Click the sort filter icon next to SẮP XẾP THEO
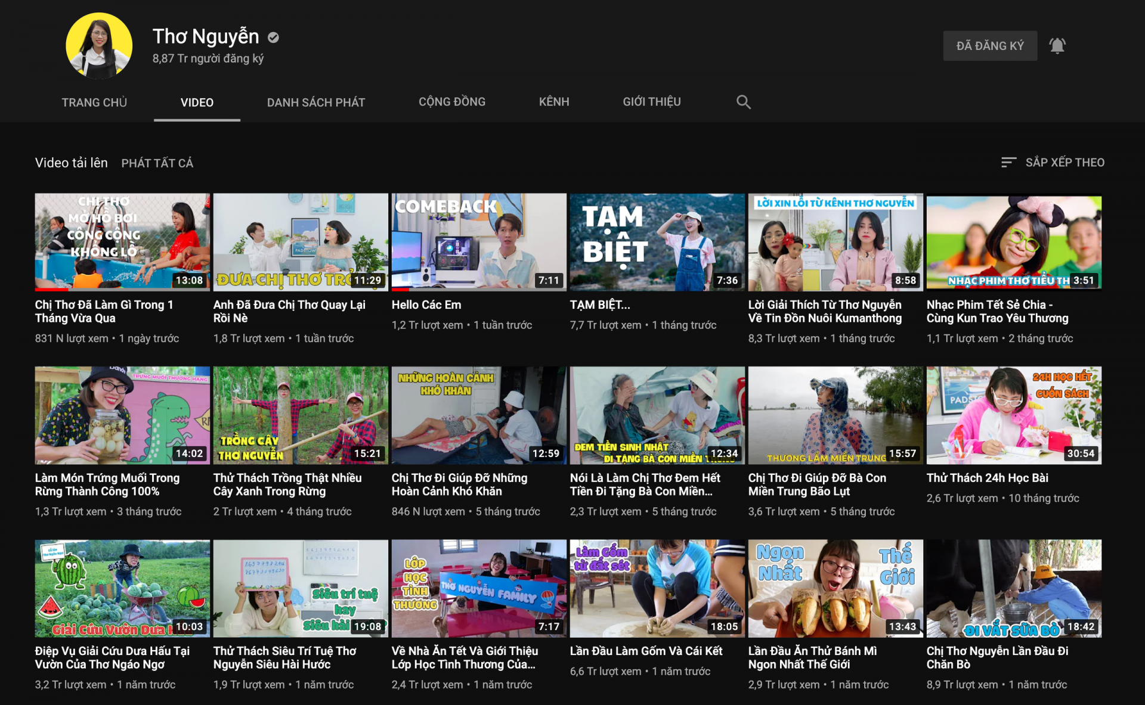 [1009, 162]
